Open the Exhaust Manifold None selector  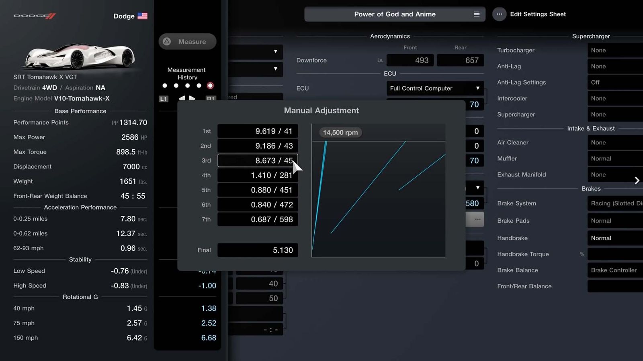tap(615, 174)
